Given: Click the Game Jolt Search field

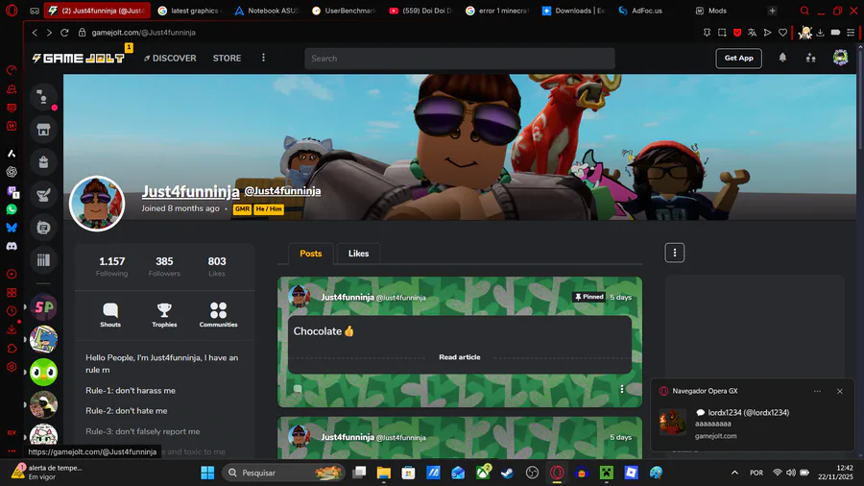Looking at the screenshot, I should (x=460, y=59).
